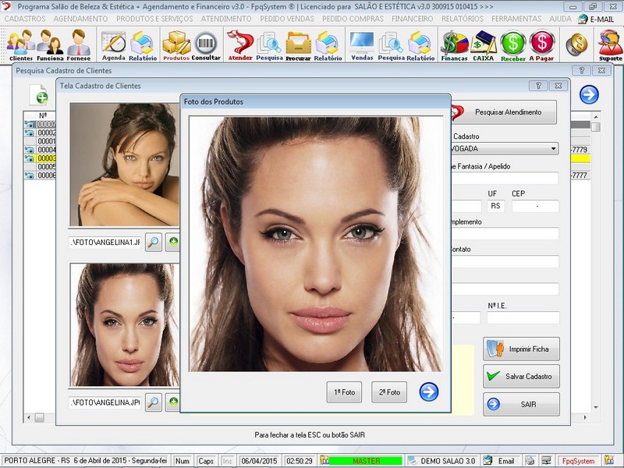The image size is (624, 468).
Task: Click the Atender toolbar icon
Action: (240, 45)
